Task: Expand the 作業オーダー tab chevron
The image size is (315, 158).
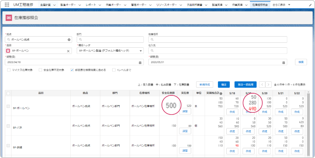Action: tap(125, 5)
